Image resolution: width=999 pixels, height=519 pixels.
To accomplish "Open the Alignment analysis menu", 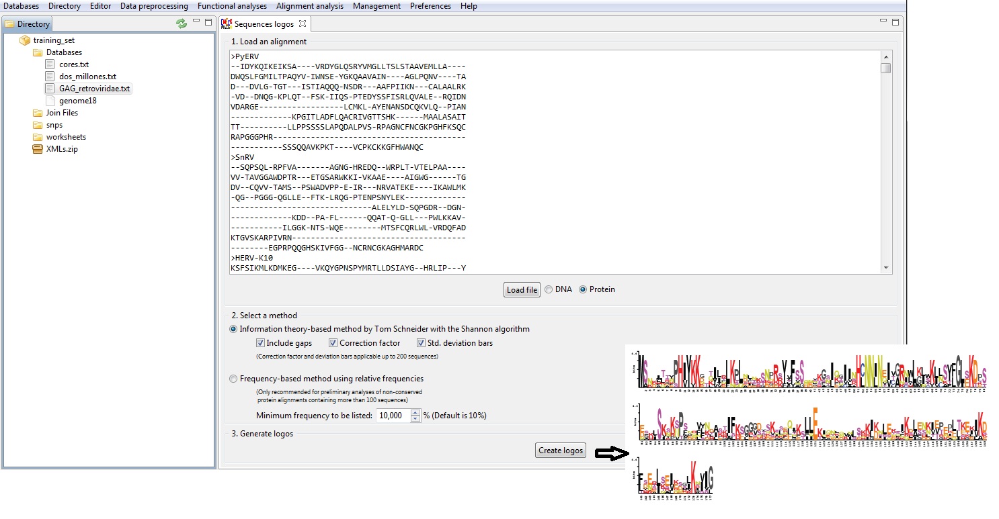I will tap(309, 6).
